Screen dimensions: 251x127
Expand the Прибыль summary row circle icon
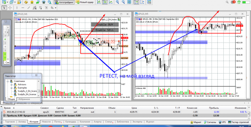(x=4, y=115)
